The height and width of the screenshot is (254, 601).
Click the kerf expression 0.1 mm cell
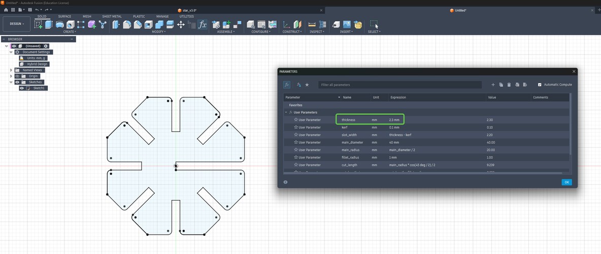pos(437,128)
